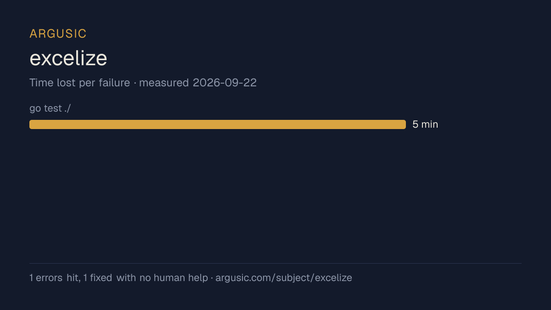Open the argusic.com/subject/excelize link

284,278
